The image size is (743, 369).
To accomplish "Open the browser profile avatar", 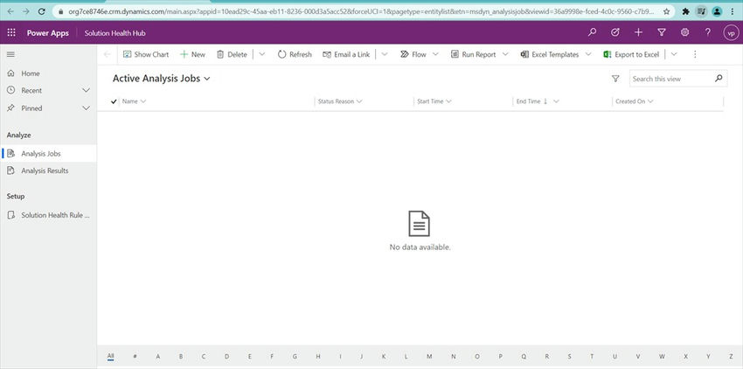I will click(x=717, y=11).
